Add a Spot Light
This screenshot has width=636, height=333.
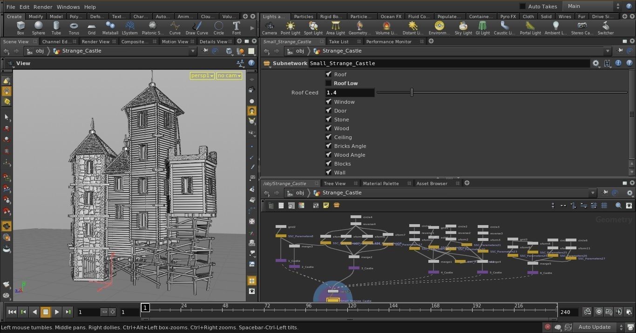pos(313,28)
